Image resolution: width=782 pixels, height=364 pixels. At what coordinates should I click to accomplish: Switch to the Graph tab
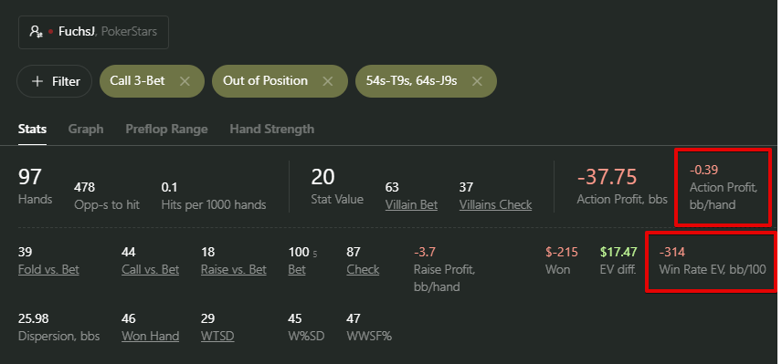(86, 129)
